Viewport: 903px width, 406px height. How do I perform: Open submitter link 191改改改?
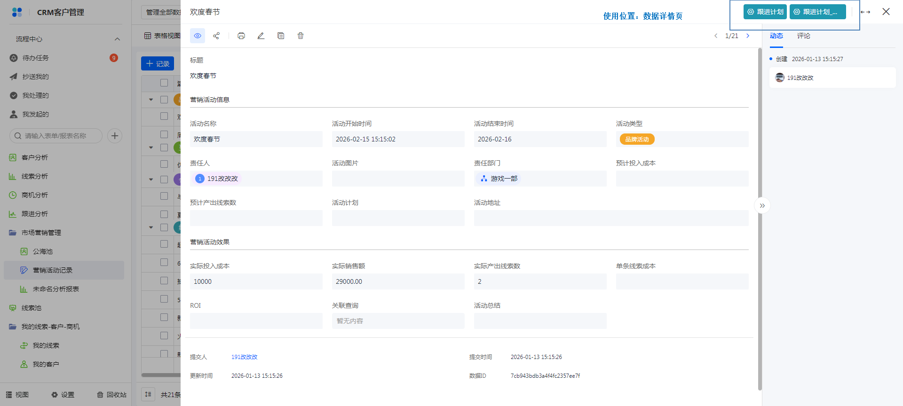[x=245, y=357]
